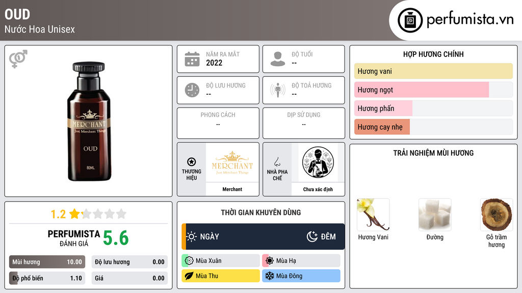The image size is (522, 293).
Task: Click the OUD perfume title
Action: click(17, 14)
